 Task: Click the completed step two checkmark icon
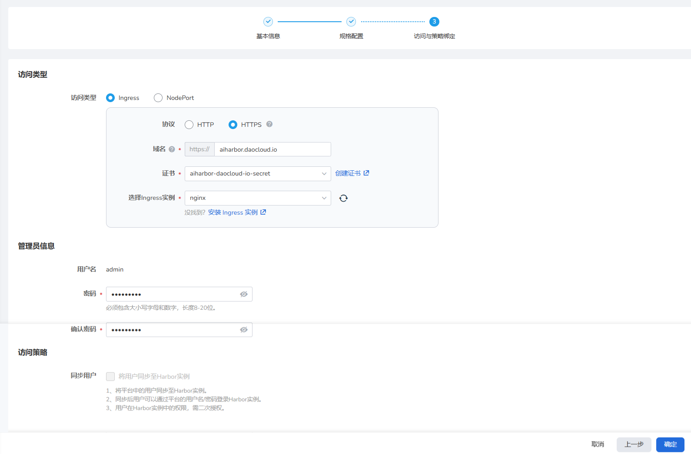351,22
